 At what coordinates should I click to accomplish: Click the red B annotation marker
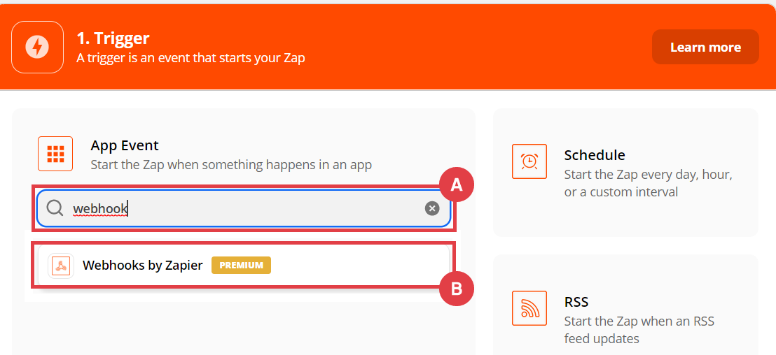457,288
